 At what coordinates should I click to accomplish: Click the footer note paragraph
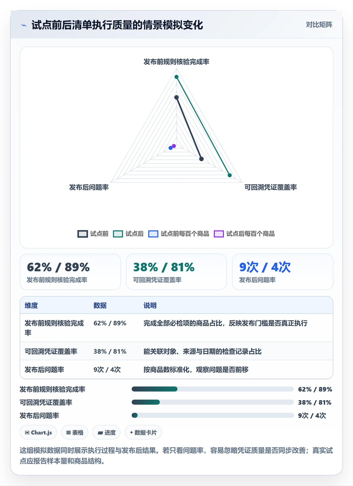coord(176,456)
